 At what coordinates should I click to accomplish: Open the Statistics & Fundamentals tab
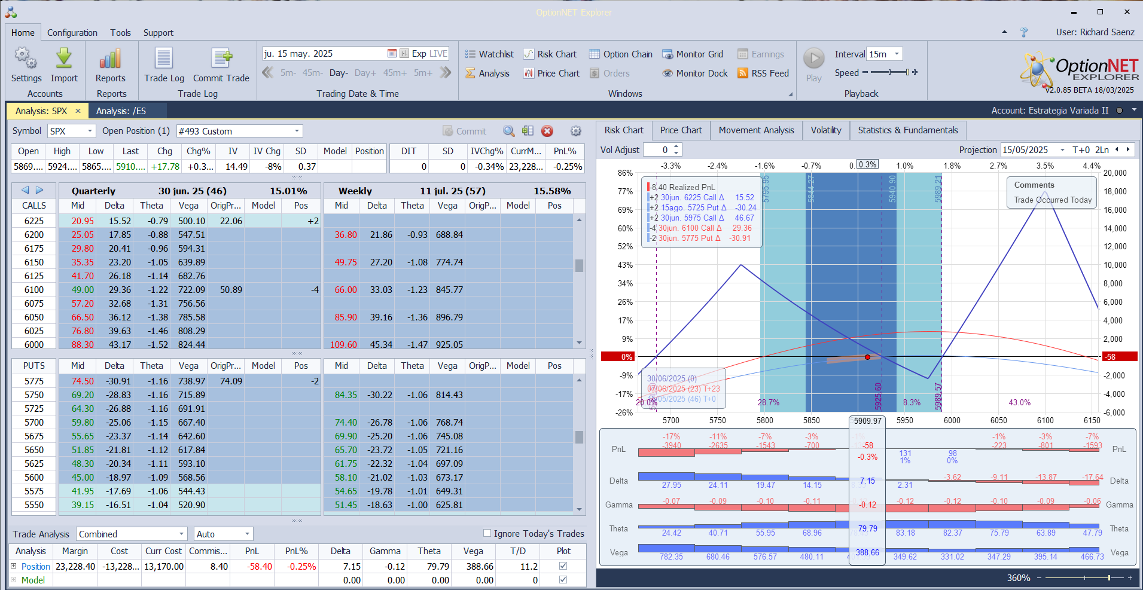(908, 130)
